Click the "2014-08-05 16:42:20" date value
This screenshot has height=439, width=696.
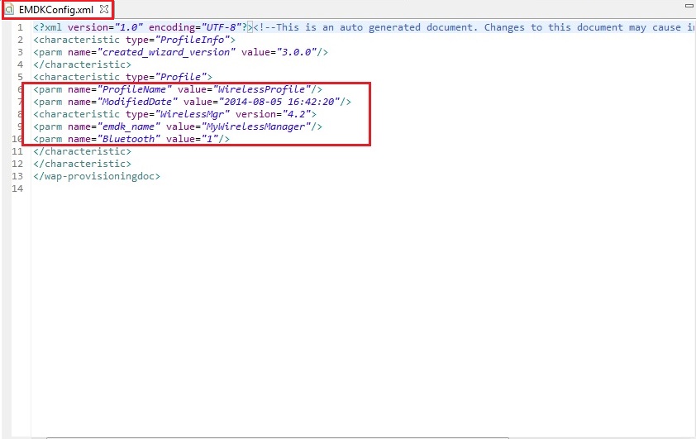pos(281,102)
